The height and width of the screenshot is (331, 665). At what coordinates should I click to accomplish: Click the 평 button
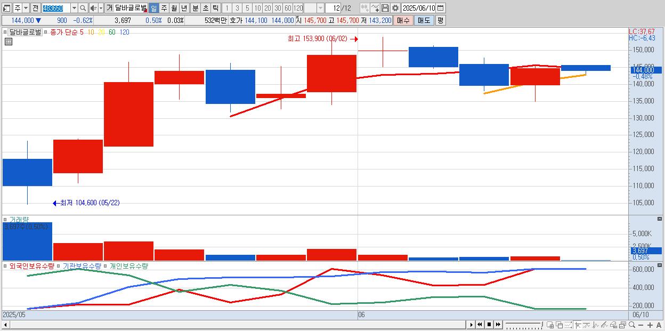pyautogui.click(x=440, y=20)
